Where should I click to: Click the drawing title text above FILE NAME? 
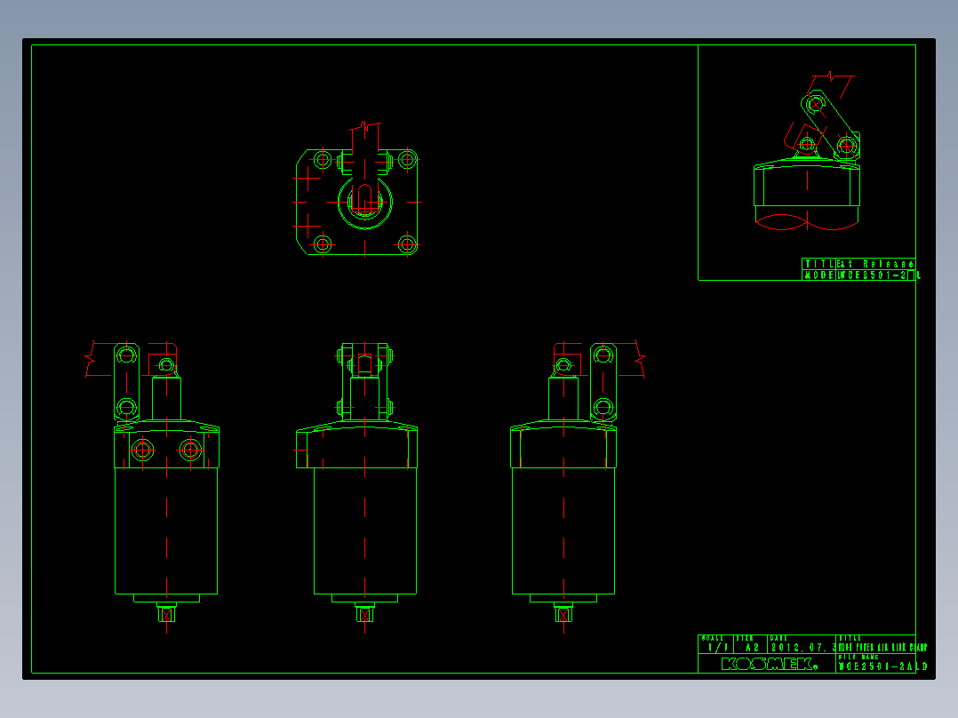[882, 647]
